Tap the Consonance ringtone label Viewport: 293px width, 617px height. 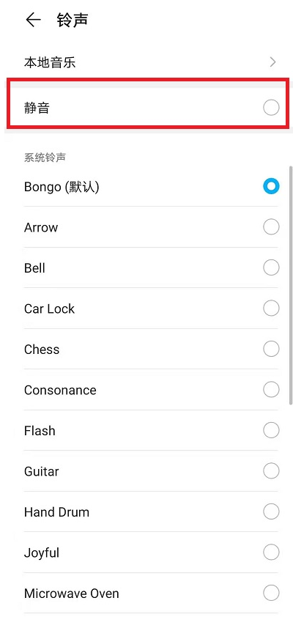point(60,390)
